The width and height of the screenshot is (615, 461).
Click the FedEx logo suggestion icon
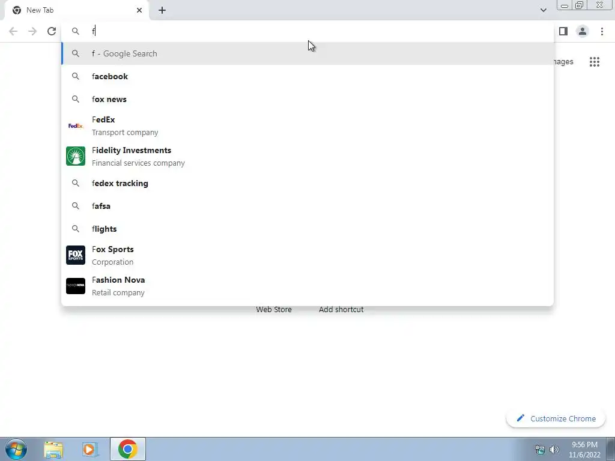coord(76,126)
